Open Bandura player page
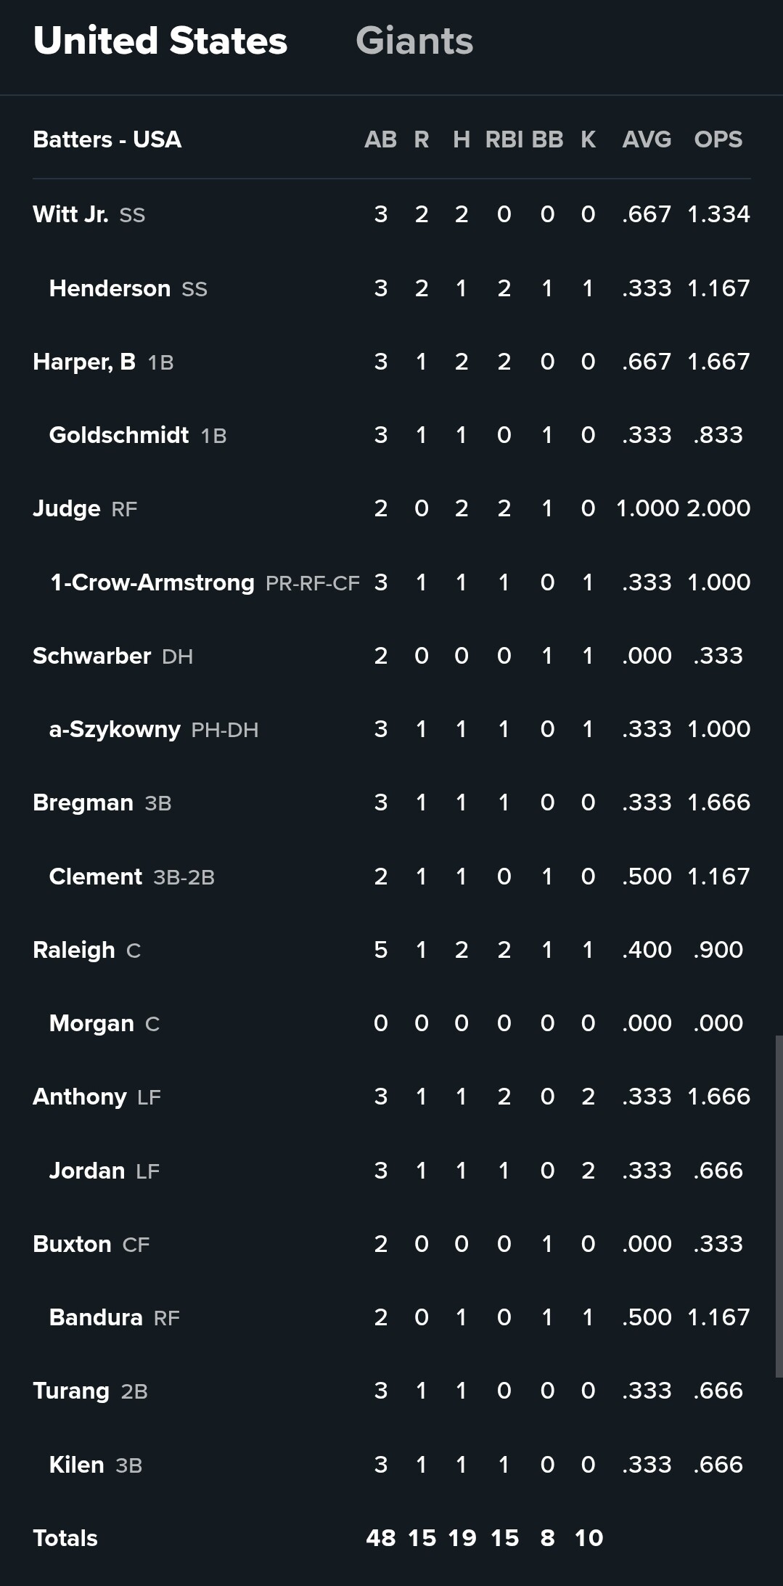The image size is (783, 1586). tap(96, 1317)
